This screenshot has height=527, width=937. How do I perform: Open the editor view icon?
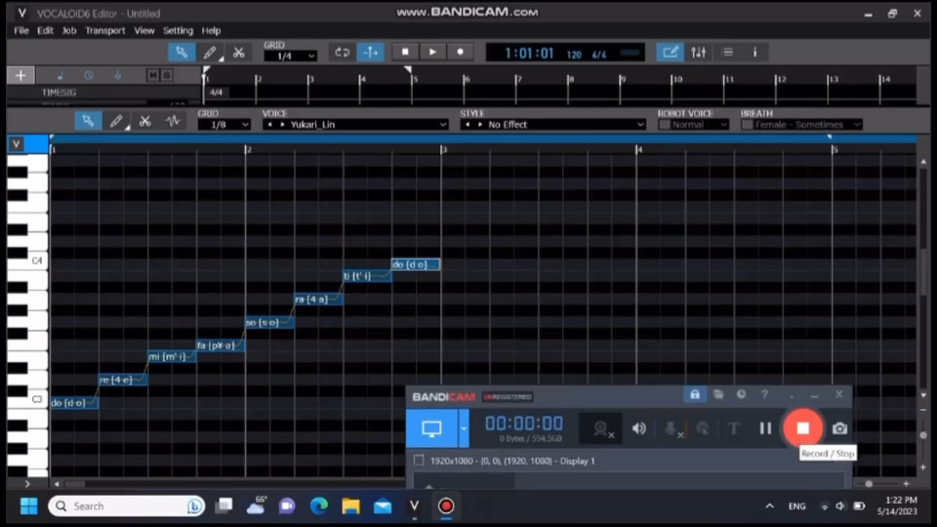[x=670, y=52]
